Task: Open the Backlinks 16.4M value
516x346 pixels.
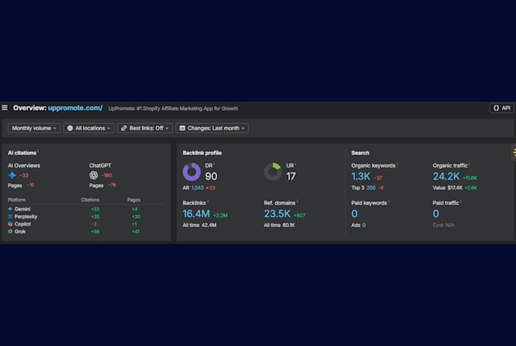Action: [196, 214]
